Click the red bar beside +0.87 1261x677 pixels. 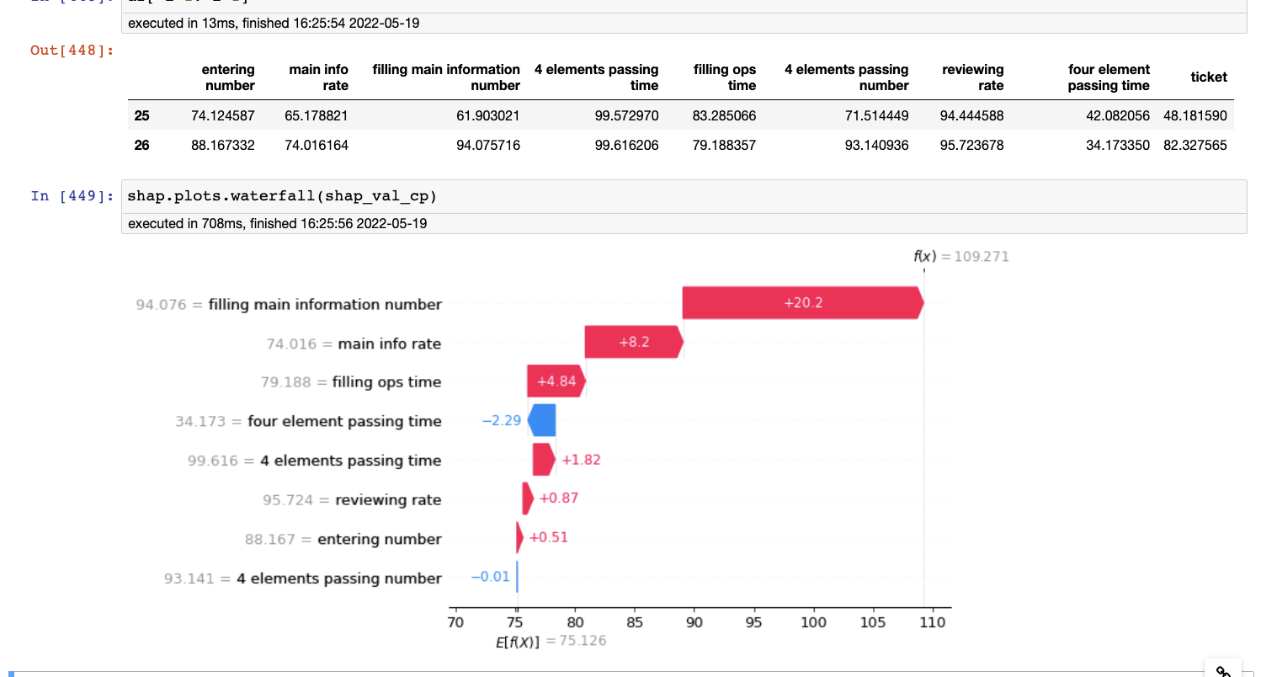528,498
